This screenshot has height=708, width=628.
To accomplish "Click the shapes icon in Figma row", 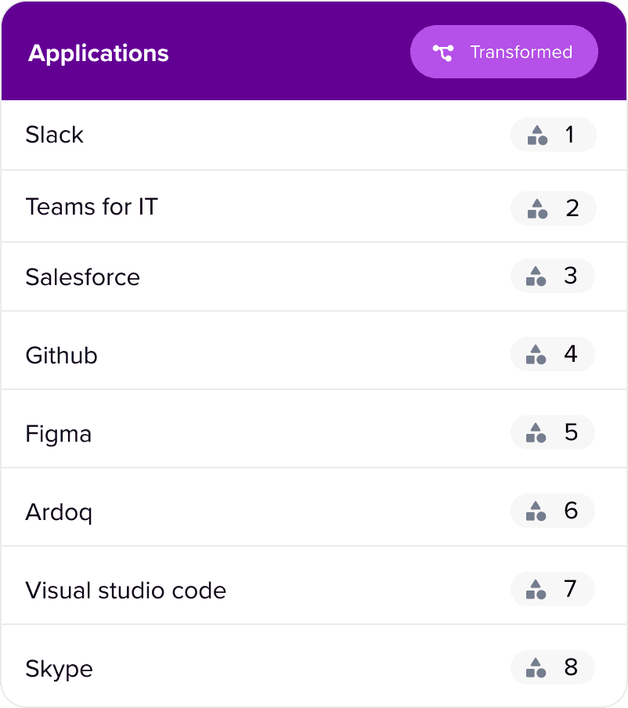I will click(x=536, y=433).
